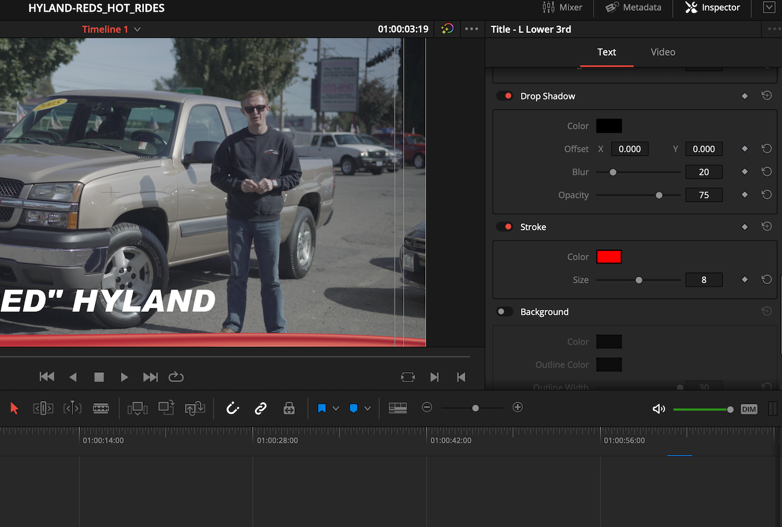Select the Trim Edit Mode tool
782x527 pixels.
point(43,408)
